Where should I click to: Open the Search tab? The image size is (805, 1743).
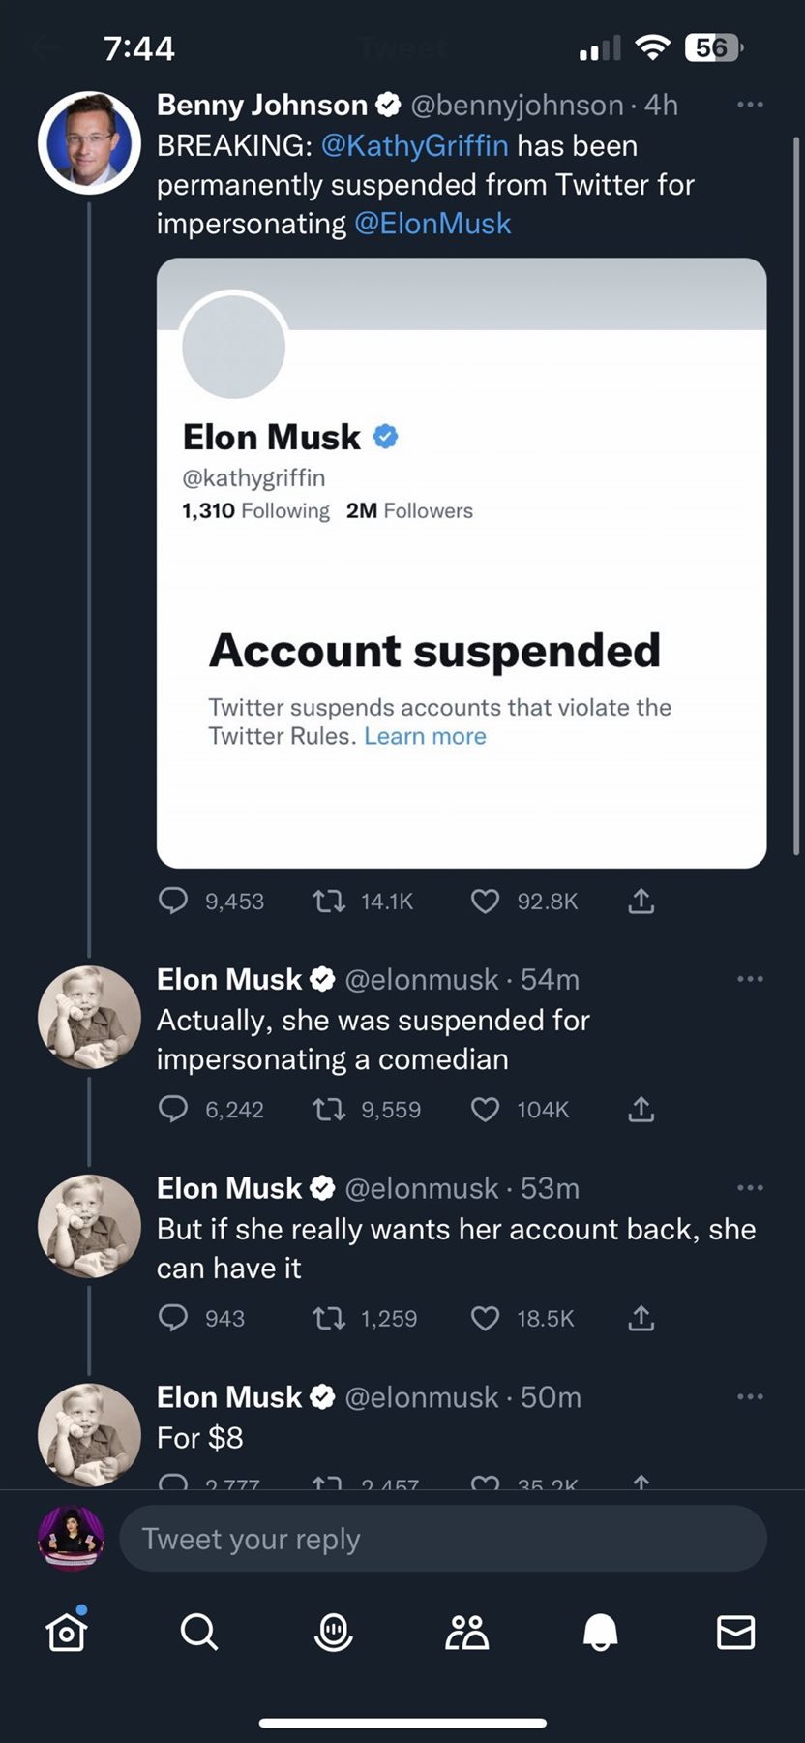[199, 1633]
